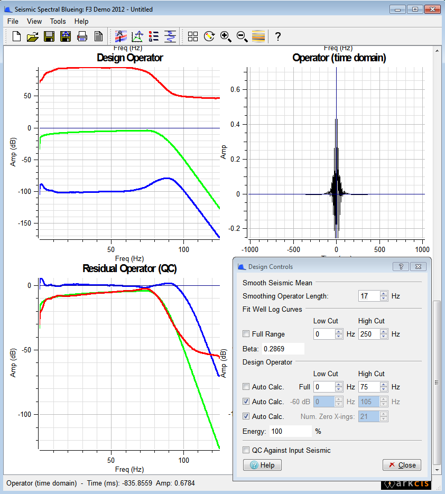Zoom in with the plus magnifier
The image size is (445, 494).
coord(226,36)
